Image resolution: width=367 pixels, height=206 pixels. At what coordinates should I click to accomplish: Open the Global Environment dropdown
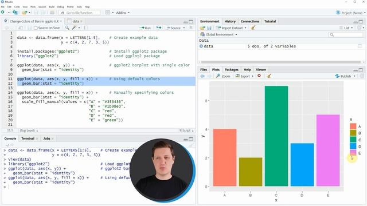point(219,34)
